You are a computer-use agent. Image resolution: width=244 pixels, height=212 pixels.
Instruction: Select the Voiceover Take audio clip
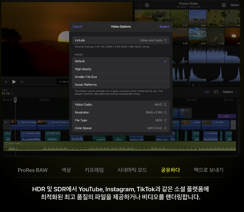click(x=30, y=136)
